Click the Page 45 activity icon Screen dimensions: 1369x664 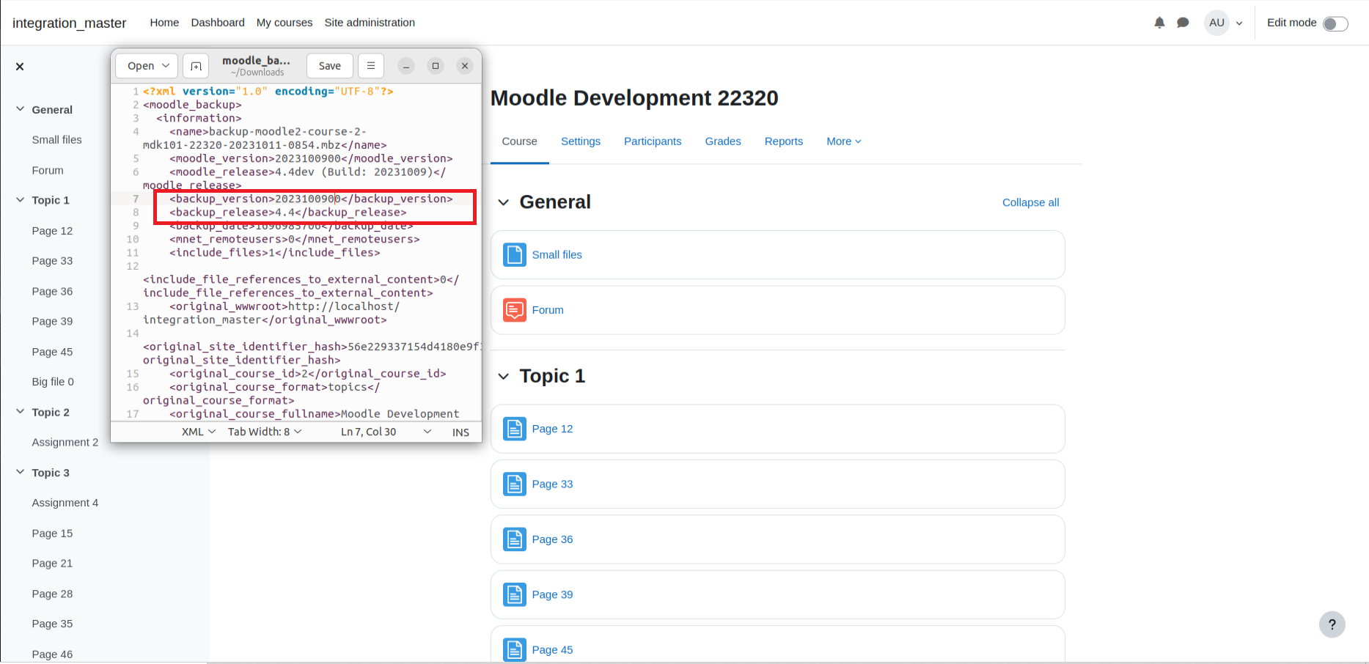point(515,650)
